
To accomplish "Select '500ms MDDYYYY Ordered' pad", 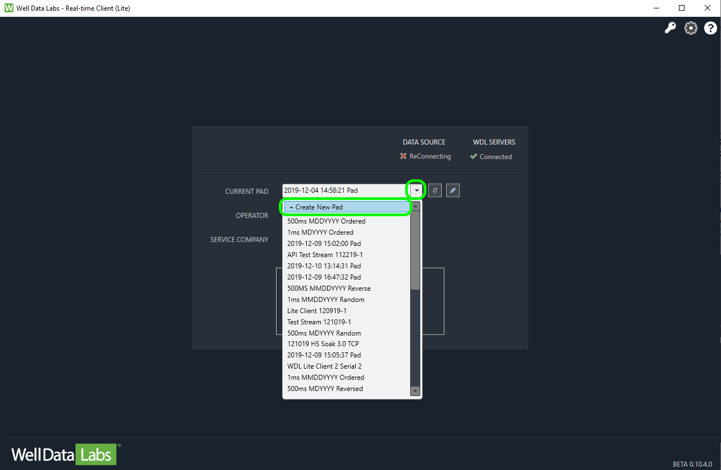I will click(x=347, y=221).
